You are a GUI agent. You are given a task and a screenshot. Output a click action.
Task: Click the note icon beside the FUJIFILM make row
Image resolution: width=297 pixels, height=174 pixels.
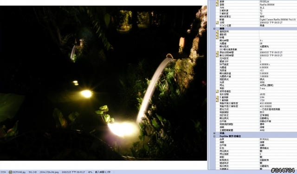[x=217, y=1]
